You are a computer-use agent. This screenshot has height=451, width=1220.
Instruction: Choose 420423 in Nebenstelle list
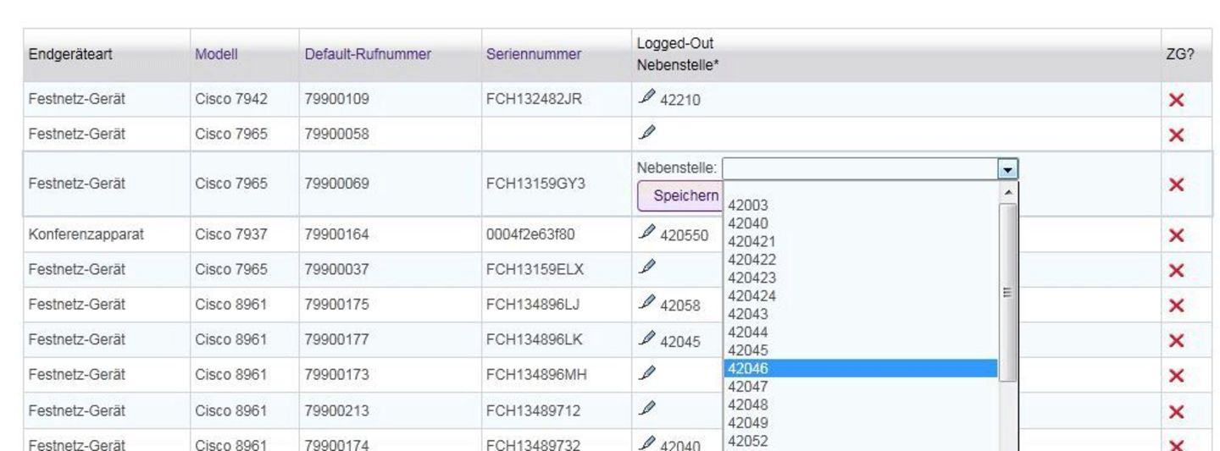860,277
